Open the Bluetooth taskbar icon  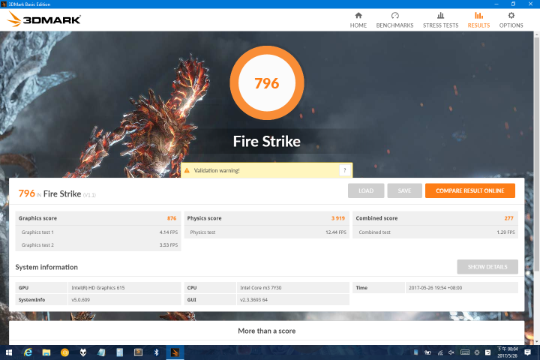tap(156, 352)
